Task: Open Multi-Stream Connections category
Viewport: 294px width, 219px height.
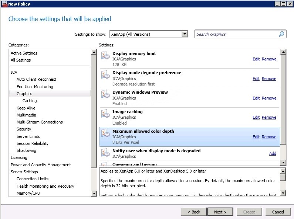Action: [40, 122]
